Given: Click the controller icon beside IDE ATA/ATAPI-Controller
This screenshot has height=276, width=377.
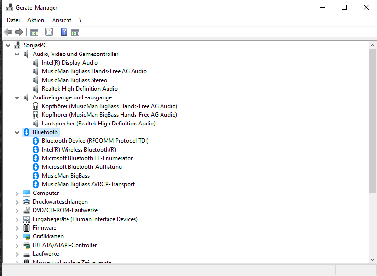Looking at the screenshot, I should (27, 245).
